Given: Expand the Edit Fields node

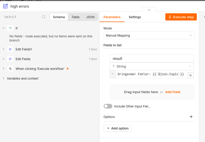Looking at the screenshot, I should click(x=4, y=59).
